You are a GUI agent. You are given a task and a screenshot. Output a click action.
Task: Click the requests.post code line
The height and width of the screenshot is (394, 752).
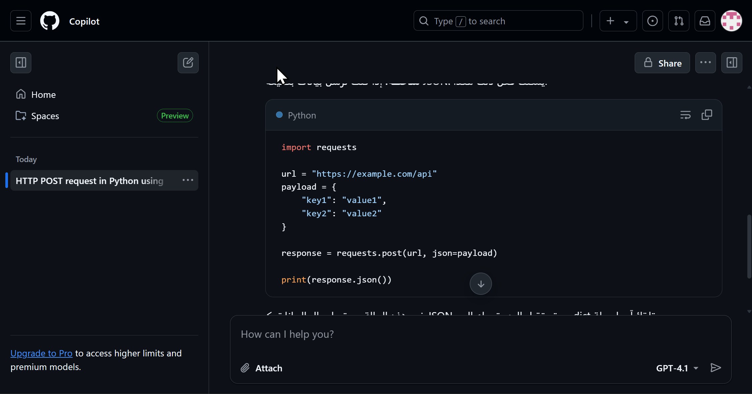(x=389, y=253)
